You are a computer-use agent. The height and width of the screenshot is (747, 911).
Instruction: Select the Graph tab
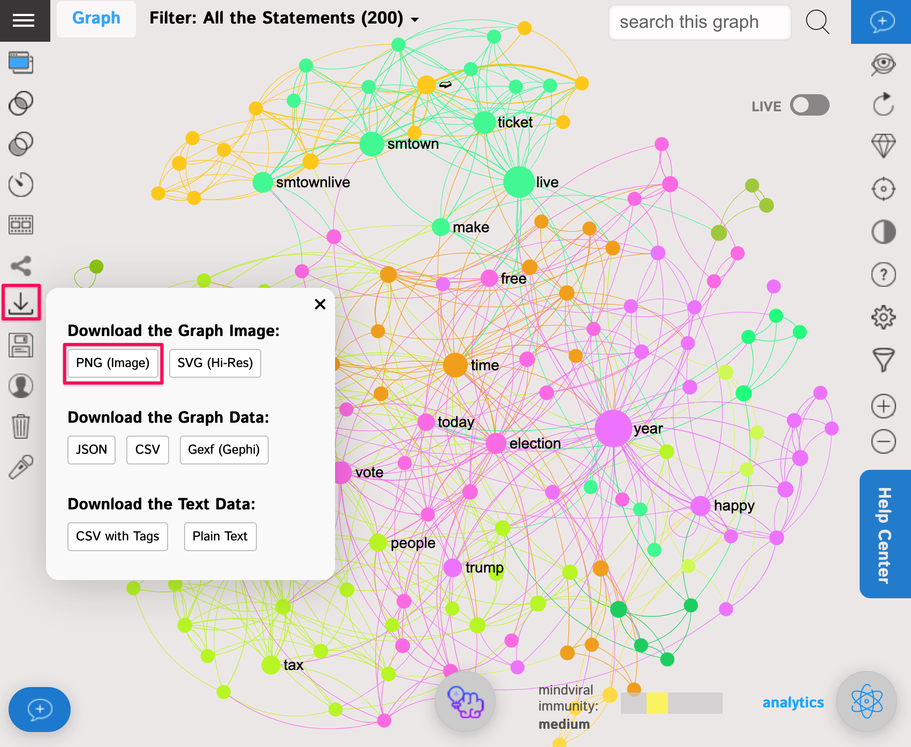[x=96, y=18]
